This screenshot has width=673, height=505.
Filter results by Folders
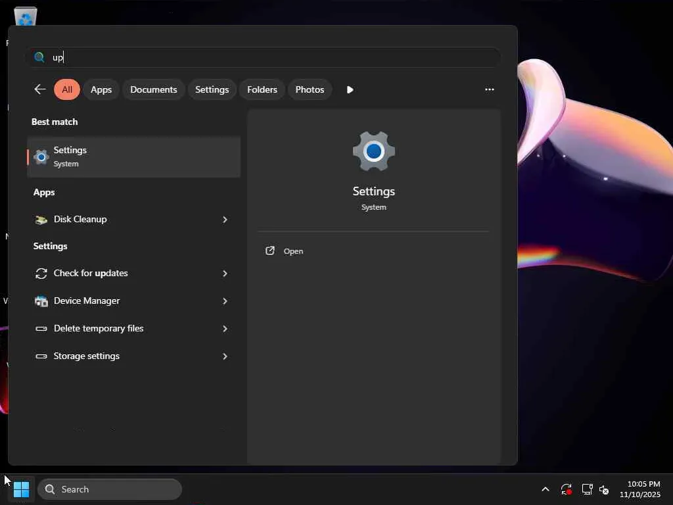(x=262, y=89)
